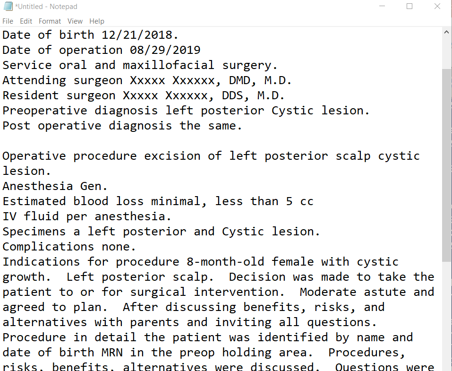
Task: Maximize the Notepad window
Action: coord(409,6)
